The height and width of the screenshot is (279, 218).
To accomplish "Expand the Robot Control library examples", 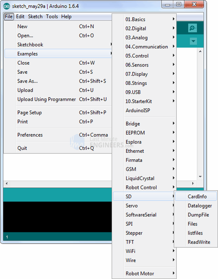I will click(145, 187).
